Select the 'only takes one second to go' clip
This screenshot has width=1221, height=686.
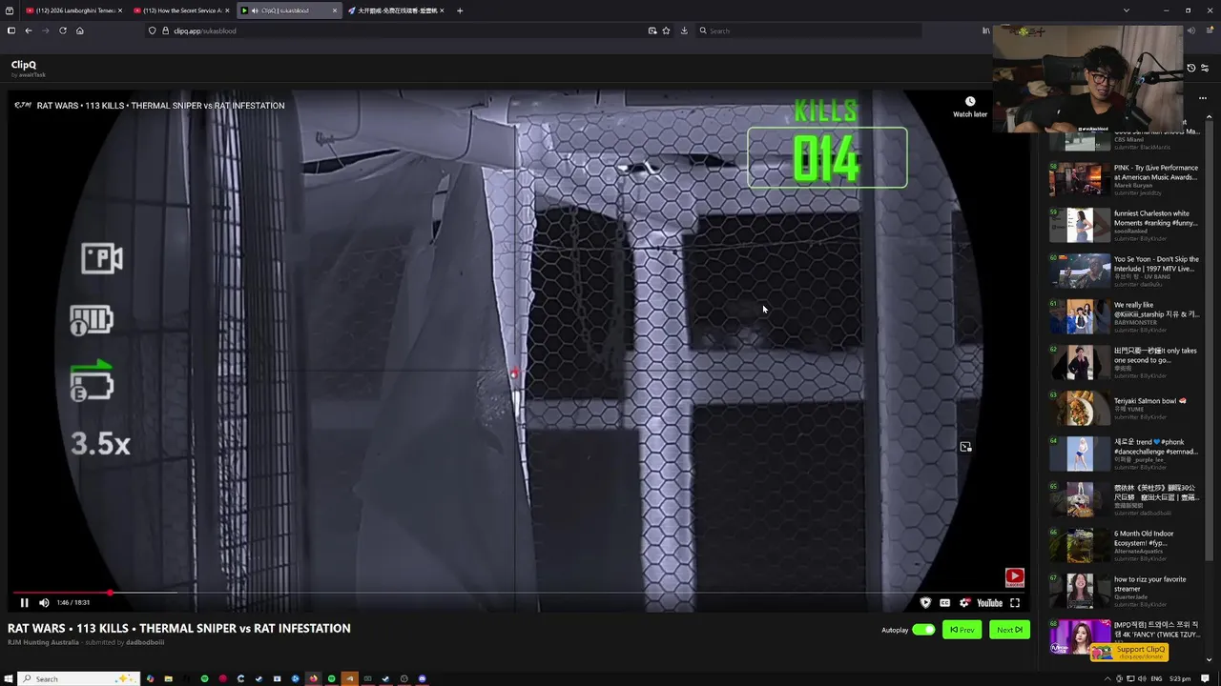click(x=1124, y=361)
